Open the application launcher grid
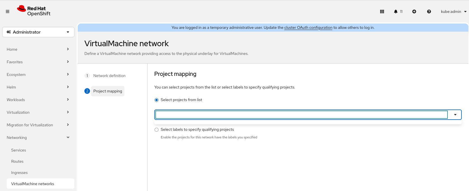Screen dimensions: 469x191 [382, 11]
